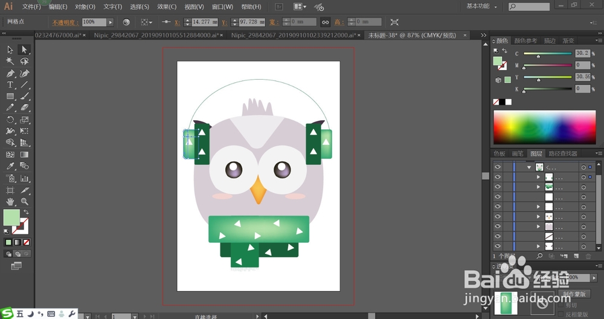The height and width of the screenshot is (319, 604).
Task: Select the Direct Selection tool
Action: (x=24, y=50)
